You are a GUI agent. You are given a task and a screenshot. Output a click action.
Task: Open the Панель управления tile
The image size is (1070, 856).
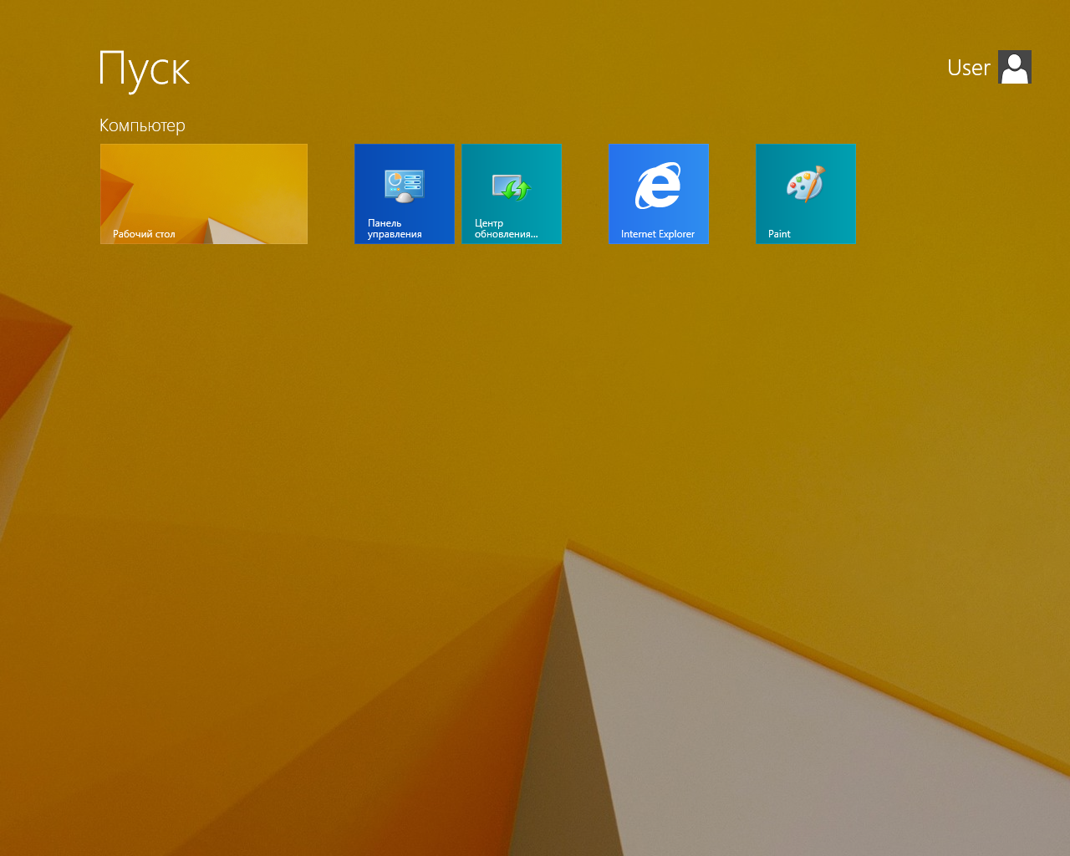405,194
